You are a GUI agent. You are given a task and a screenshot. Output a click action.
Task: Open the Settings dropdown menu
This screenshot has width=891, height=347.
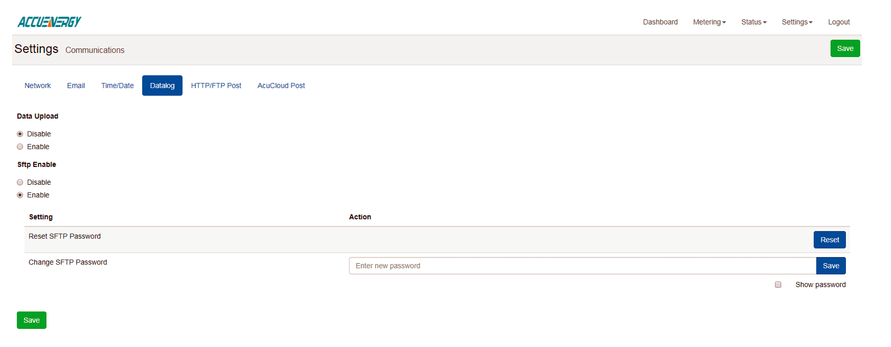pyautogui.click(x=797, y=22)
